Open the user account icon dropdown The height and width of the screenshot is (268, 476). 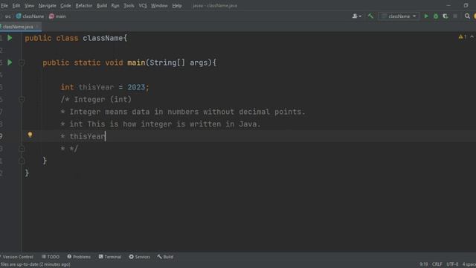pyautogui.click(x=357, y=16)
